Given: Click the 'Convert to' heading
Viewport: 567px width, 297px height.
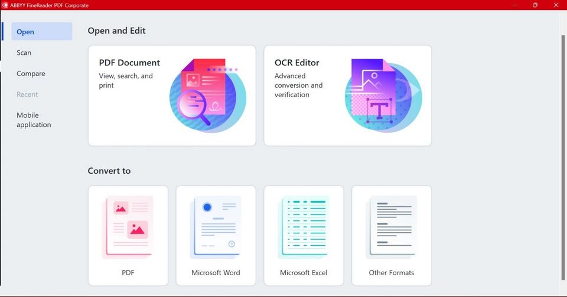Looking at the screenshot, I should coord(109,171).
